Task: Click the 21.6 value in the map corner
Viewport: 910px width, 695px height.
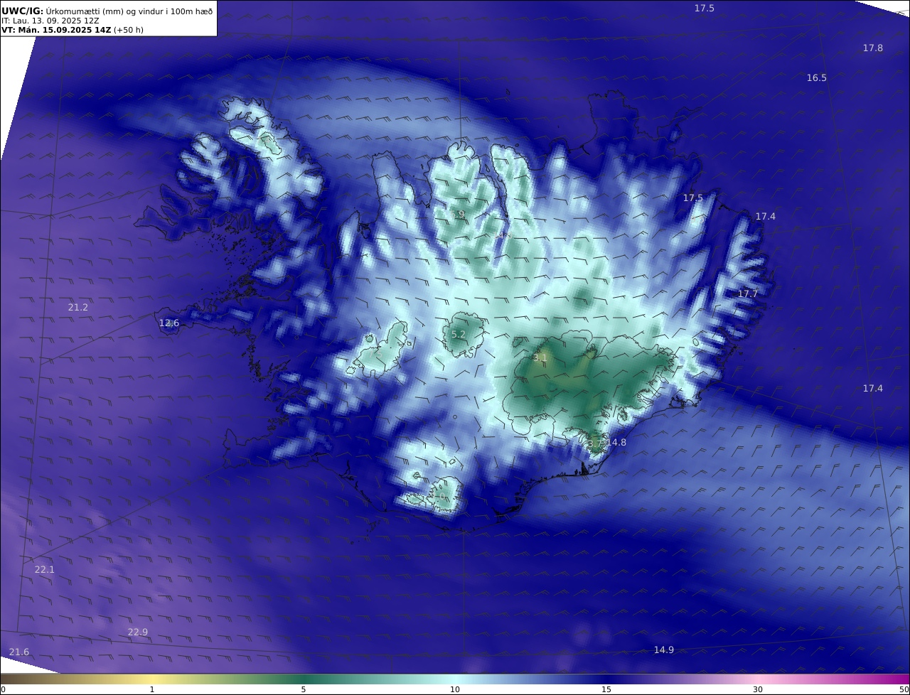Action: 19,652
